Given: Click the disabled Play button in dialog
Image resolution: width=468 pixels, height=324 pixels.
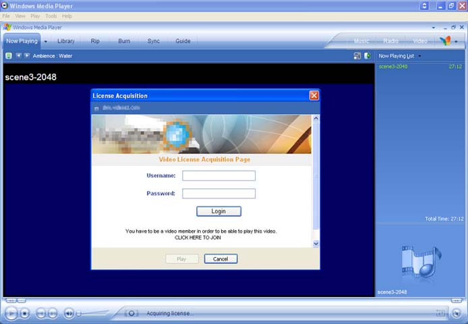Looking at the screenshot, I should 182,259.
